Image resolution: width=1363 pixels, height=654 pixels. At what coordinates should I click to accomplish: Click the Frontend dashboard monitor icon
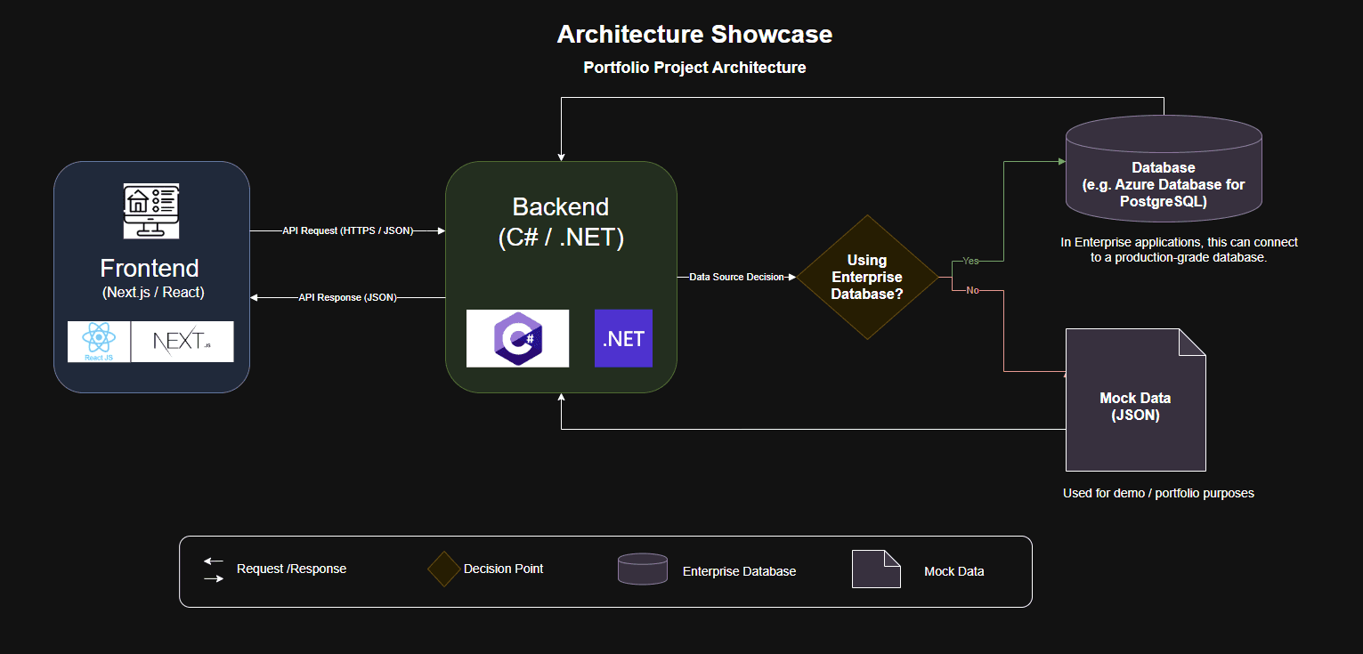tap(151, 211)
